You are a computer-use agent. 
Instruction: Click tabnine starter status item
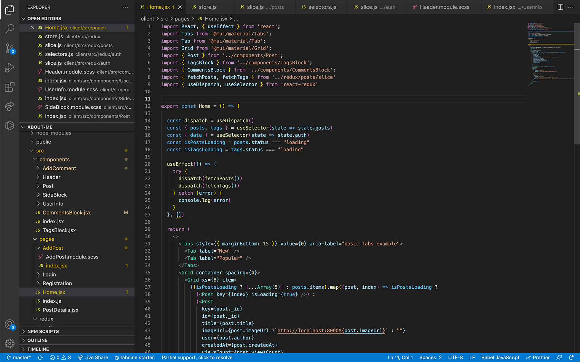click(x=135, y=357)
